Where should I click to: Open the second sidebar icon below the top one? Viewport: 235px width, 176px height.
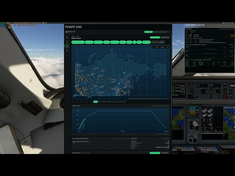point(67,41)
